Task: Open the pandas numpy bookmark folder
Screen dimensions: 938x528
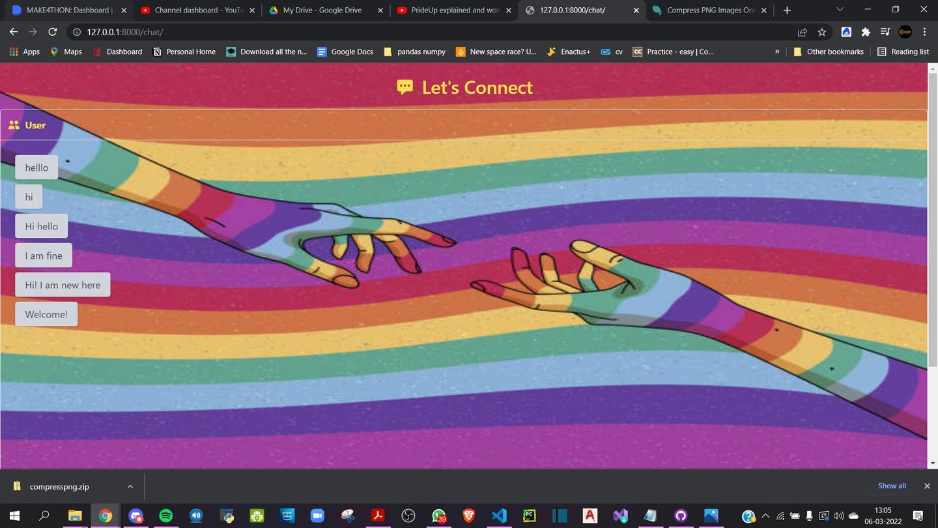Action: 414,51
